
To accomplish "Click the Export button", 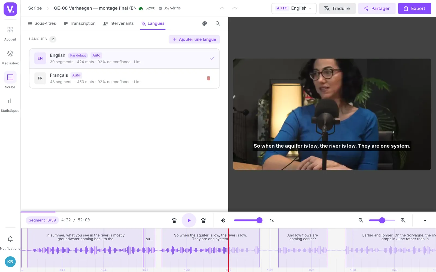I will pyautogui.click(x=414, y=8).
